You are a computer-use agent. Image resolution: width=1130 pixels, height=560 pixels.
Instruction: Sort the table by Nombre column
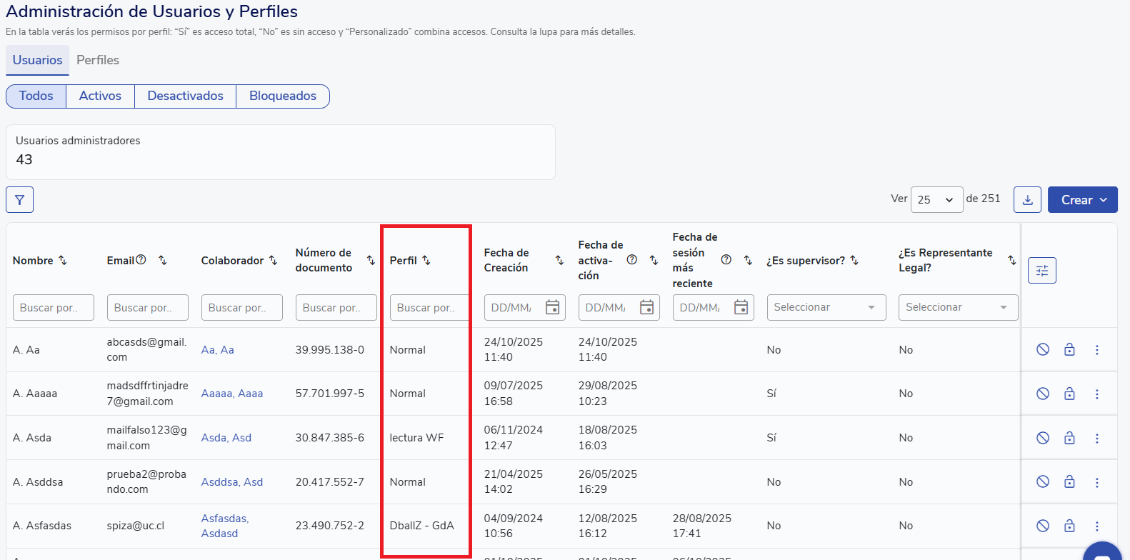pyautogui.click(x=63, y=261)
